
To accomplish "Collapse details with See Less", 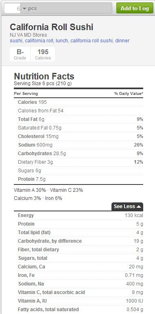I will [127, 206].
